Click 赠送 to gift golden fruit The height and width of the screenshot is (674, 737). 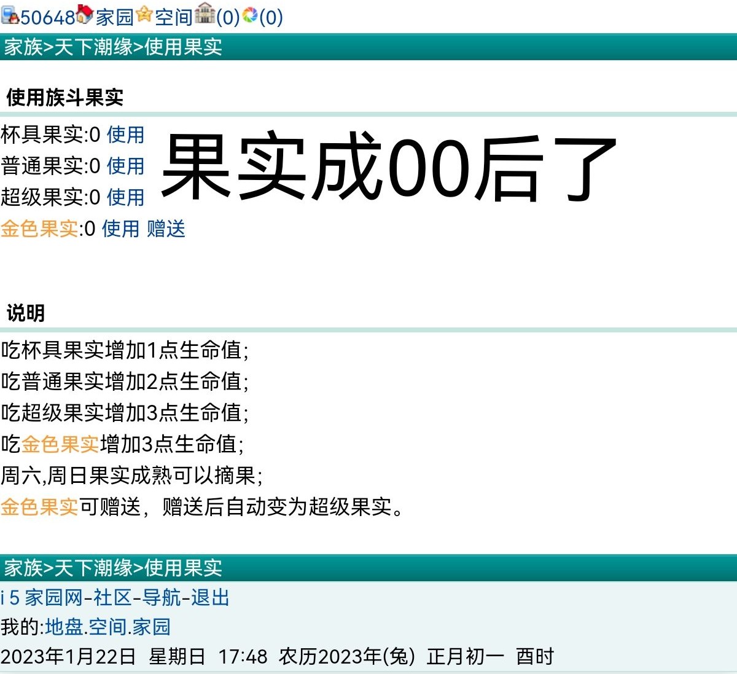166,229
